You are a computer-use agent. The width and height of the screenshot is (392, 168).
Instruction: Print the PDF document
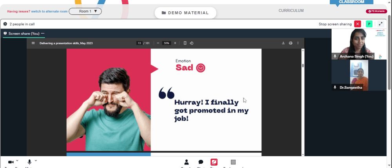[290, 43]
